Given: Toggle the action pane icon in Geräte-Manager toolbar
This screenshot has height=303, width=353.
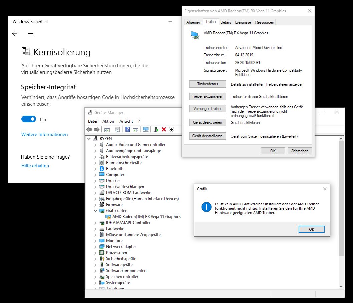Looking at the screenshot, I should point(135,129).
